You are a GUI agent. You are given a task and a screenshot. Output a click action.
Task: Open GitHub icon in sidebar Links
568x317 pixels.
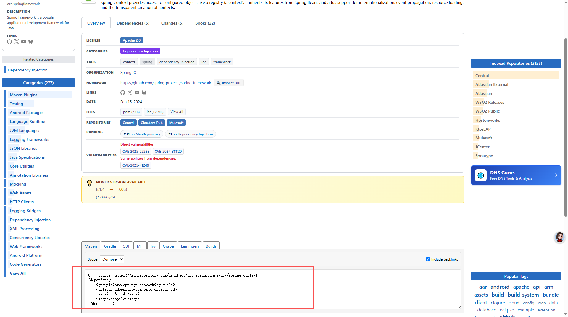coord(9,42)
